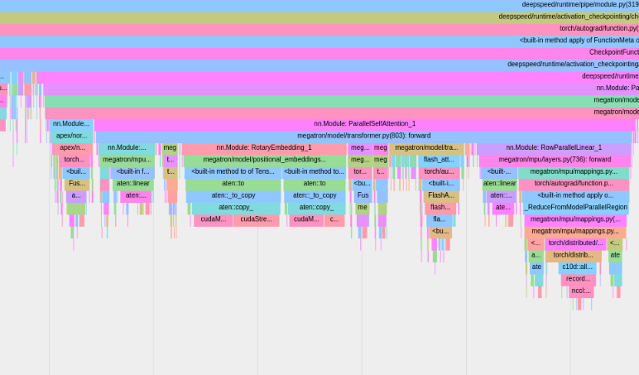The image size is (639, 375).
Task: Select megatron/mpu/layers.py(736): forward block
Action: pyautogui.click(x=554, y=160)
